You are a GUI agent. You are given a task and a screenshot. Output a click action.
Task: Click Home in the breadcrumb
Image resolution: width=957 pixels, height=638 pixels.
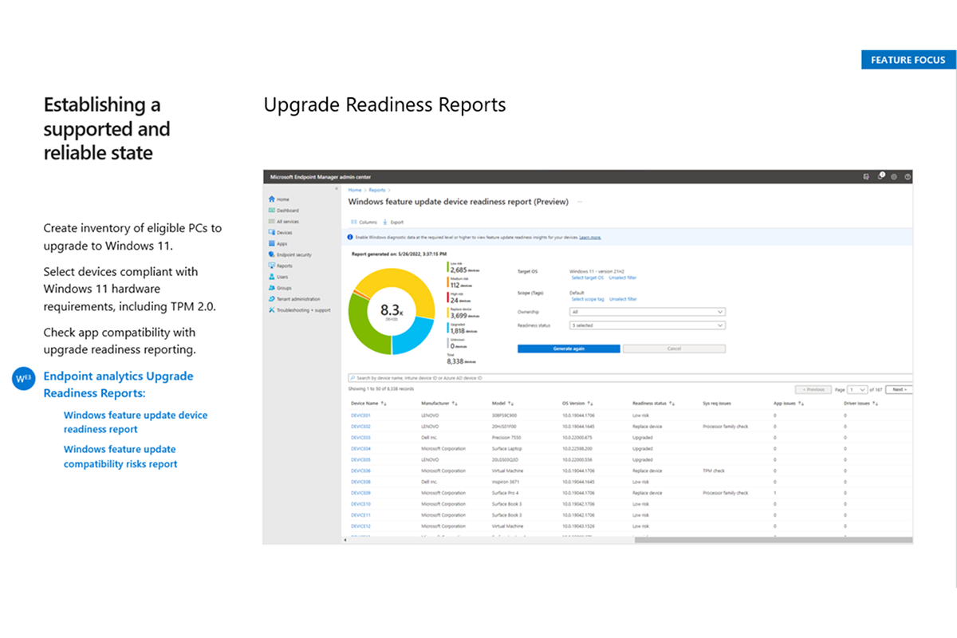pos(355,191)
